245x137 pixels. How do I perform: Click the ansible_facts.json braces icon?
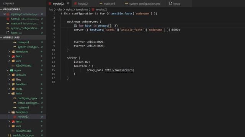10,135
